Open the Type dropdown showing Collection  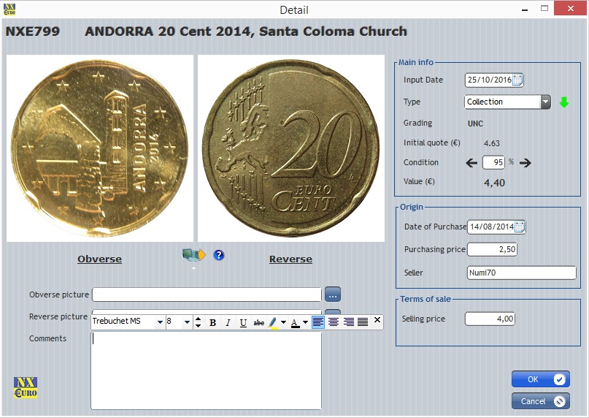pyautogui.click(x=545, y=102)
